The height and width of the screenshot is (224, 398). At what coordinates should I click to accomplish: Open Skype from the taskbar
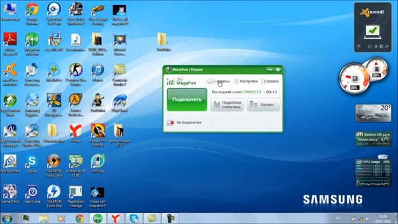134,218
